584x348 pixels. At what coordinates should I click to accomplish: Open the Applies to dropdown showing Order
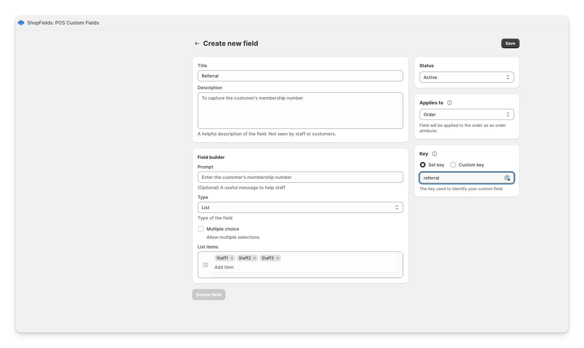pyautogui.click(x=467, y=114)
